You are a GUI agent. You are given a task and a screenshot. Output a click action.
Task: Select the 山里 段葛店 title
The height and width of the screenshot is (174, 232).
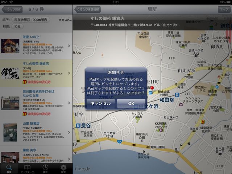31,123
